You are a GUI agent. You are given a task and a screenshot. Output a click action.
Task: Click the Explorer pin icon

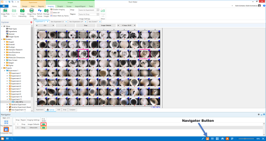(31, 22)
